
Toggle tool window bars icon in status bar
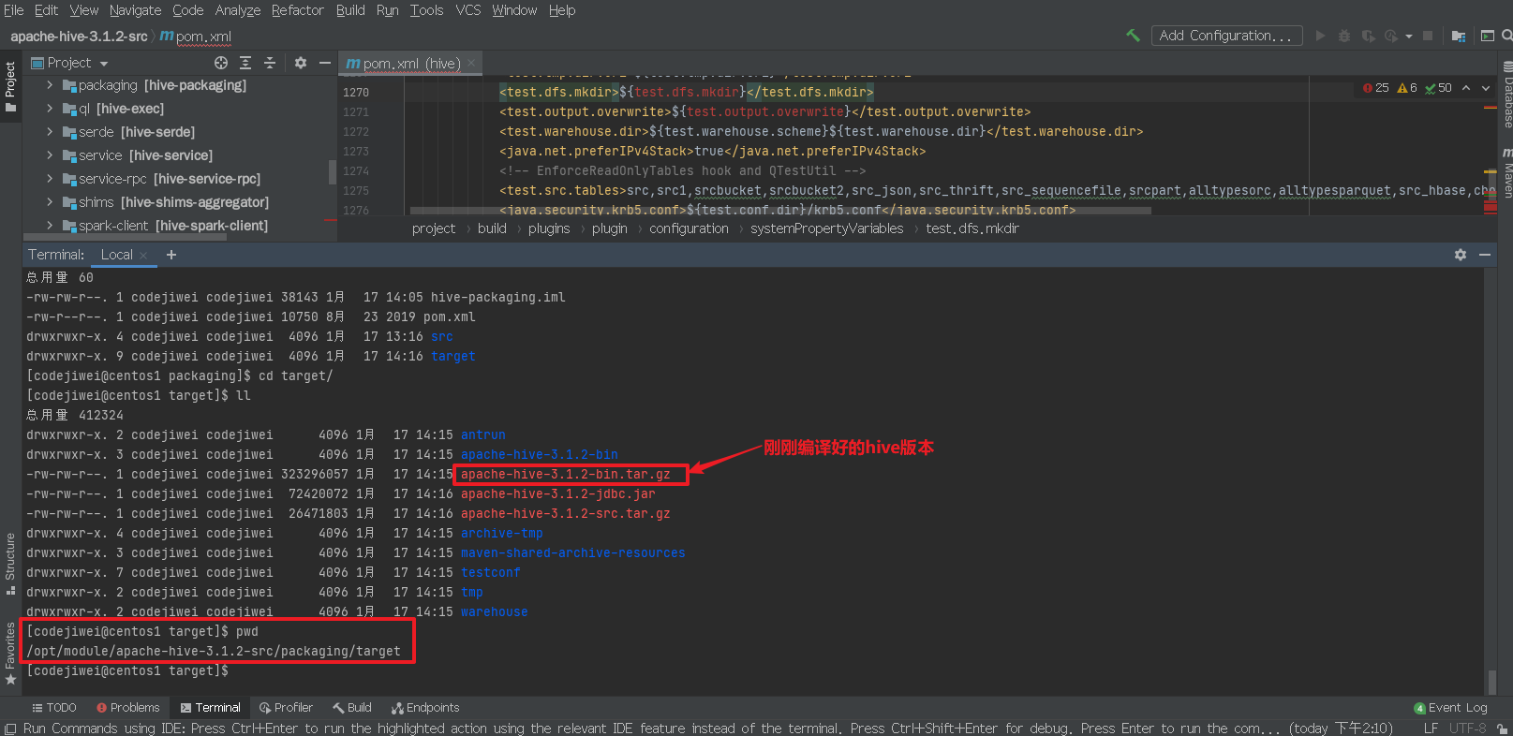9,729
